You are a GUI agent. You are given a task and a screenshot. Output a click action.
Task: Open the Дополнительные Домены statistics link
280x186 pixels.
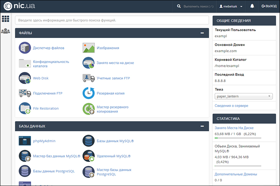pos(236,174)
